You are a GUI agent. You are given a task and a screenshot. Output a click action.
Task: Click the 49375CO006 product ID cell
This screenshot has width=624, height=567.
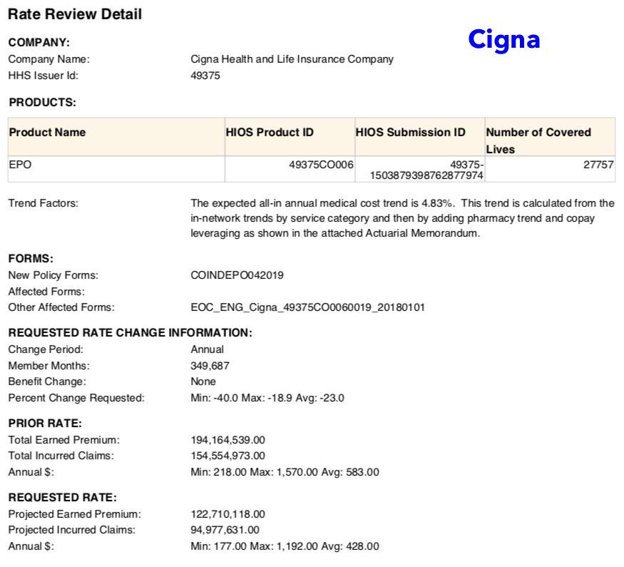pos(321,165)
